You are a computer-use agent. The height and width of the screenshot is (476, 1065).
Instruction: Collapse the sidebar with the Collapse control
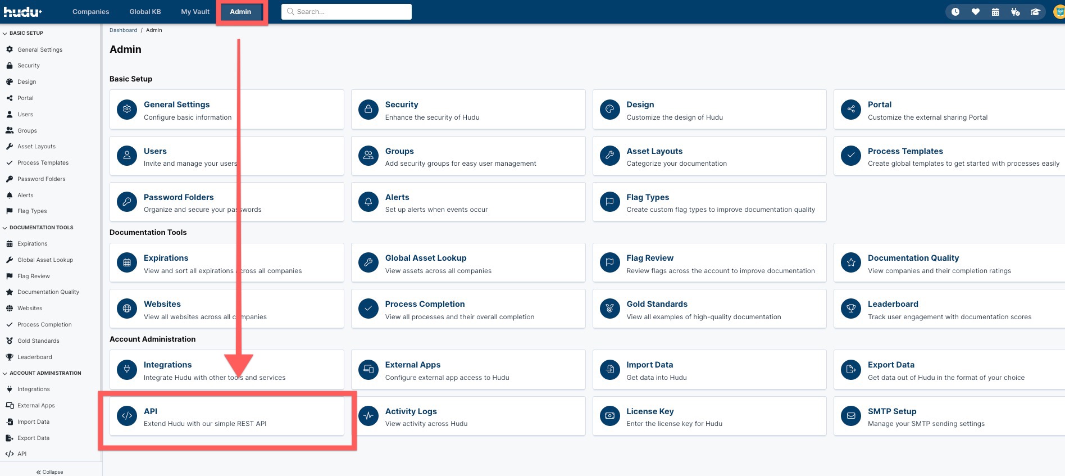coord(50,472)
